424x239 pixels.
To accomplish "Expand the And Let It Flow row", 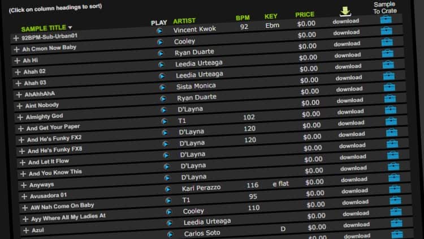I will click(23, 163).
